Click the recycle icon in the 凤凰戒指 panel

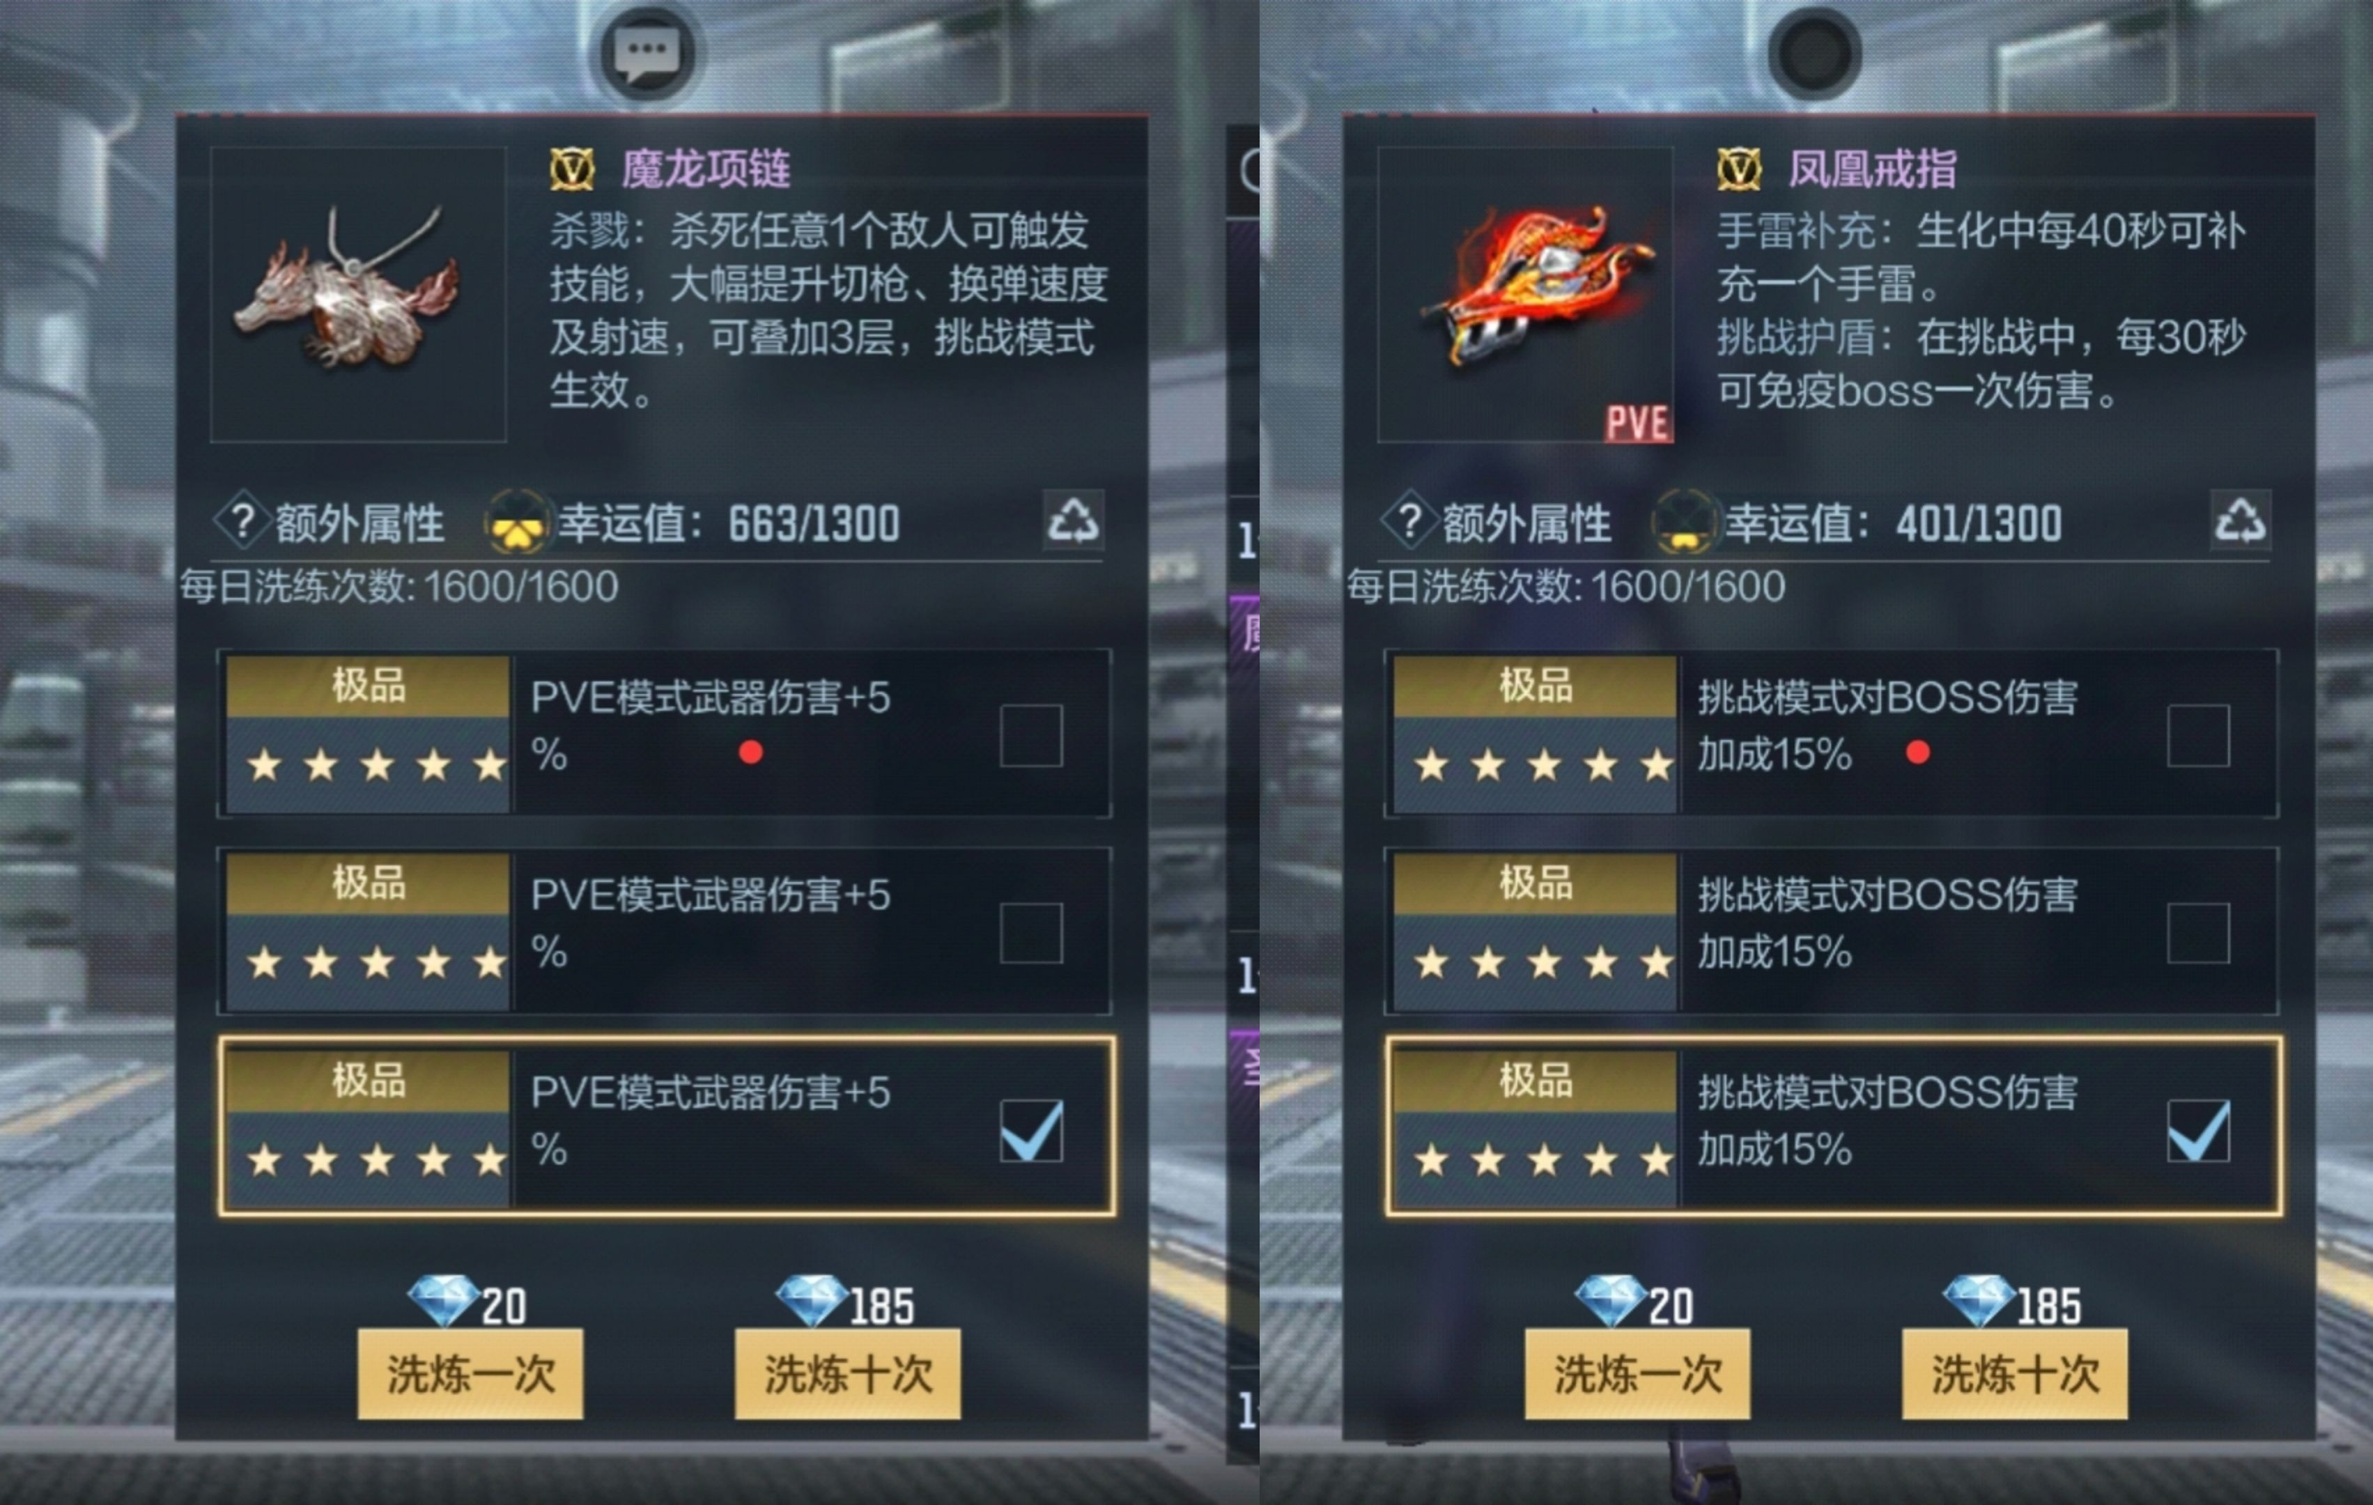(x=2240, y=519)
